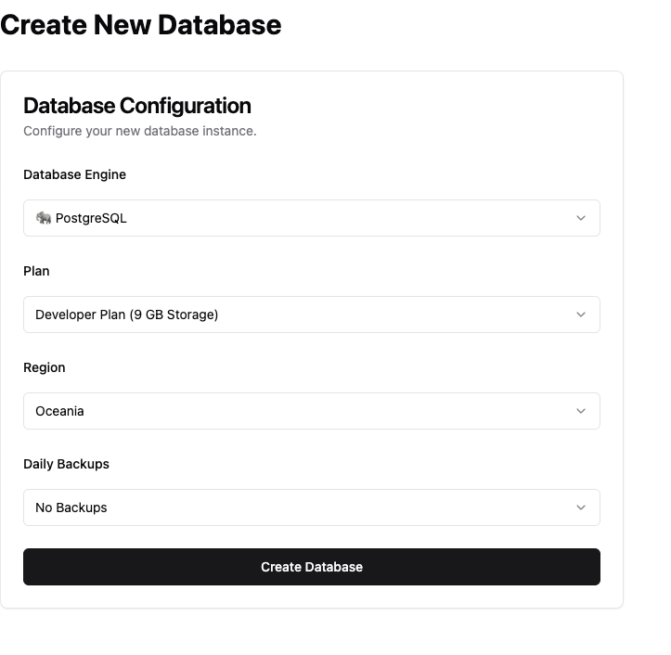The image size is (671, 655).
Task: Open the Daily Backups dropdown
Action: [312, 507]
